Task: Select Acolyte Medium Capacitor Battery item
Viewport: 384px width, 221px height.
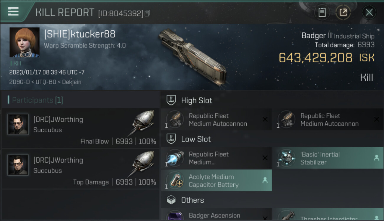Action: click(216, 181)
